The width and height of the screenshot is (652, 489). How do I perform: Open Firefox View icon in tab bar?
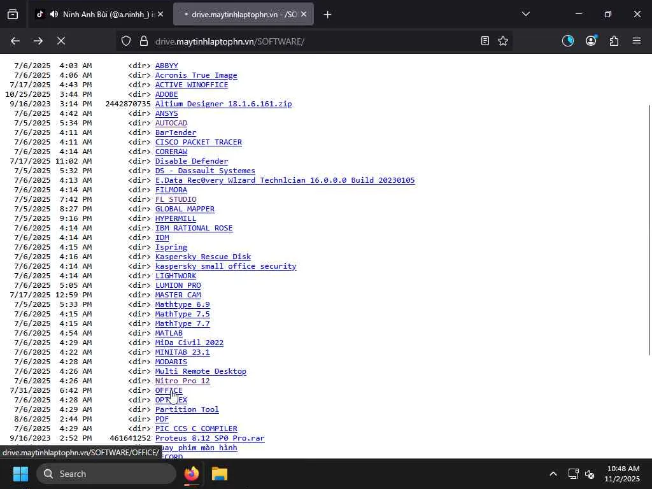pyautogui.click(x=13, y=14)
